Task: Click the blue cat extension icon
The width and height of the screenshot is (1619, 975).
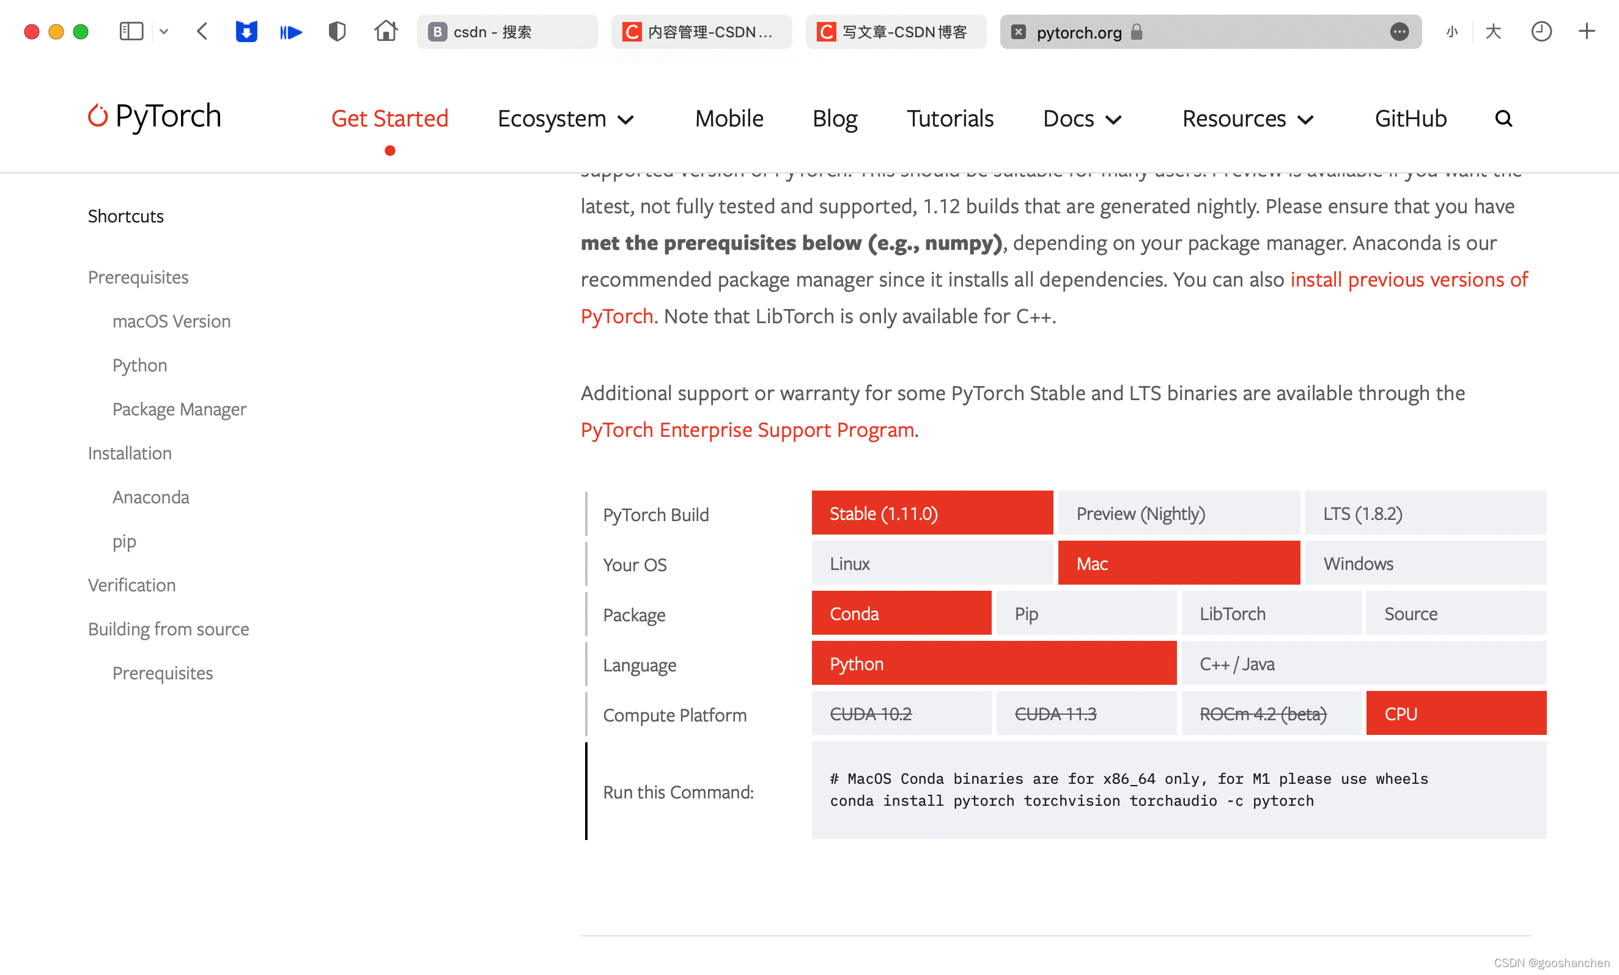Action: click(246, 32)
